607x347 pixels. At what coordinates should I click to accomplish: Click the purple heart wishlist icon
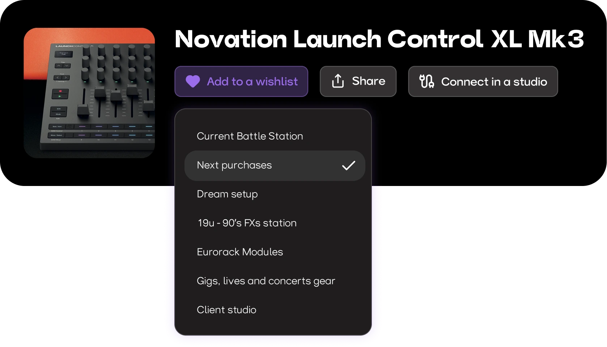pyautogui.click(x=193, y=81)
